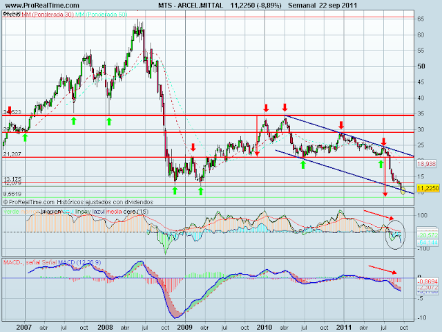Select the 21,207 horizontal level label

click(x=12, y=154)
